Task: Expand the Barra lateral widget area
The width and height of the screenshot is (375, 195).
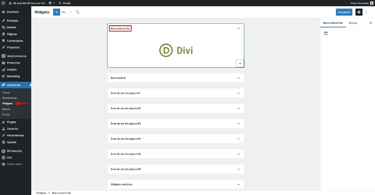Action: click(238, 78)
